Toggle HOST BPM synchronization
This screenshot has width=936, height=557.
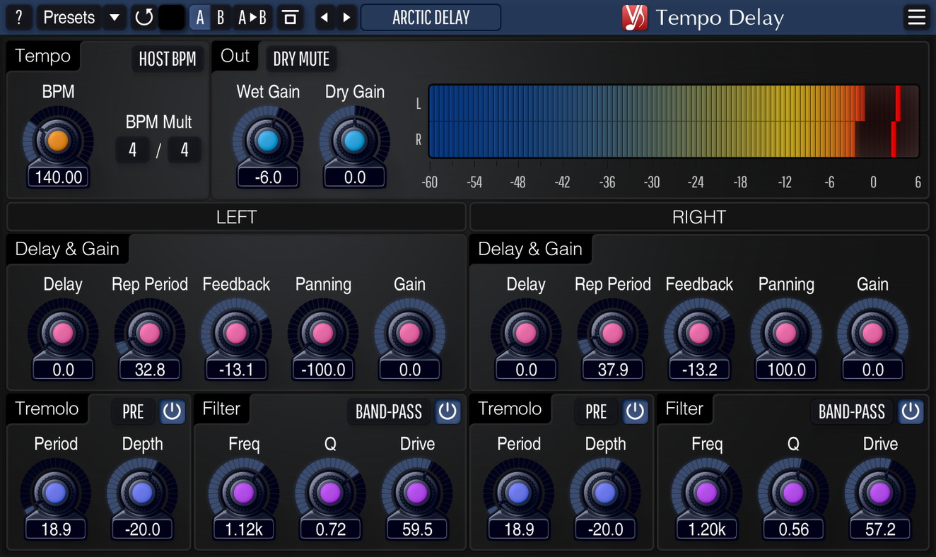pos(168,59)
